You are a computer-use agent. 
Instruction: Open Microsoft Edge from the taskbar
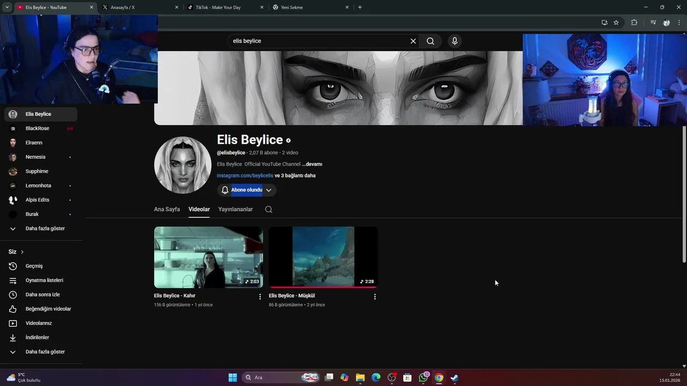click(x=376, y=377)
